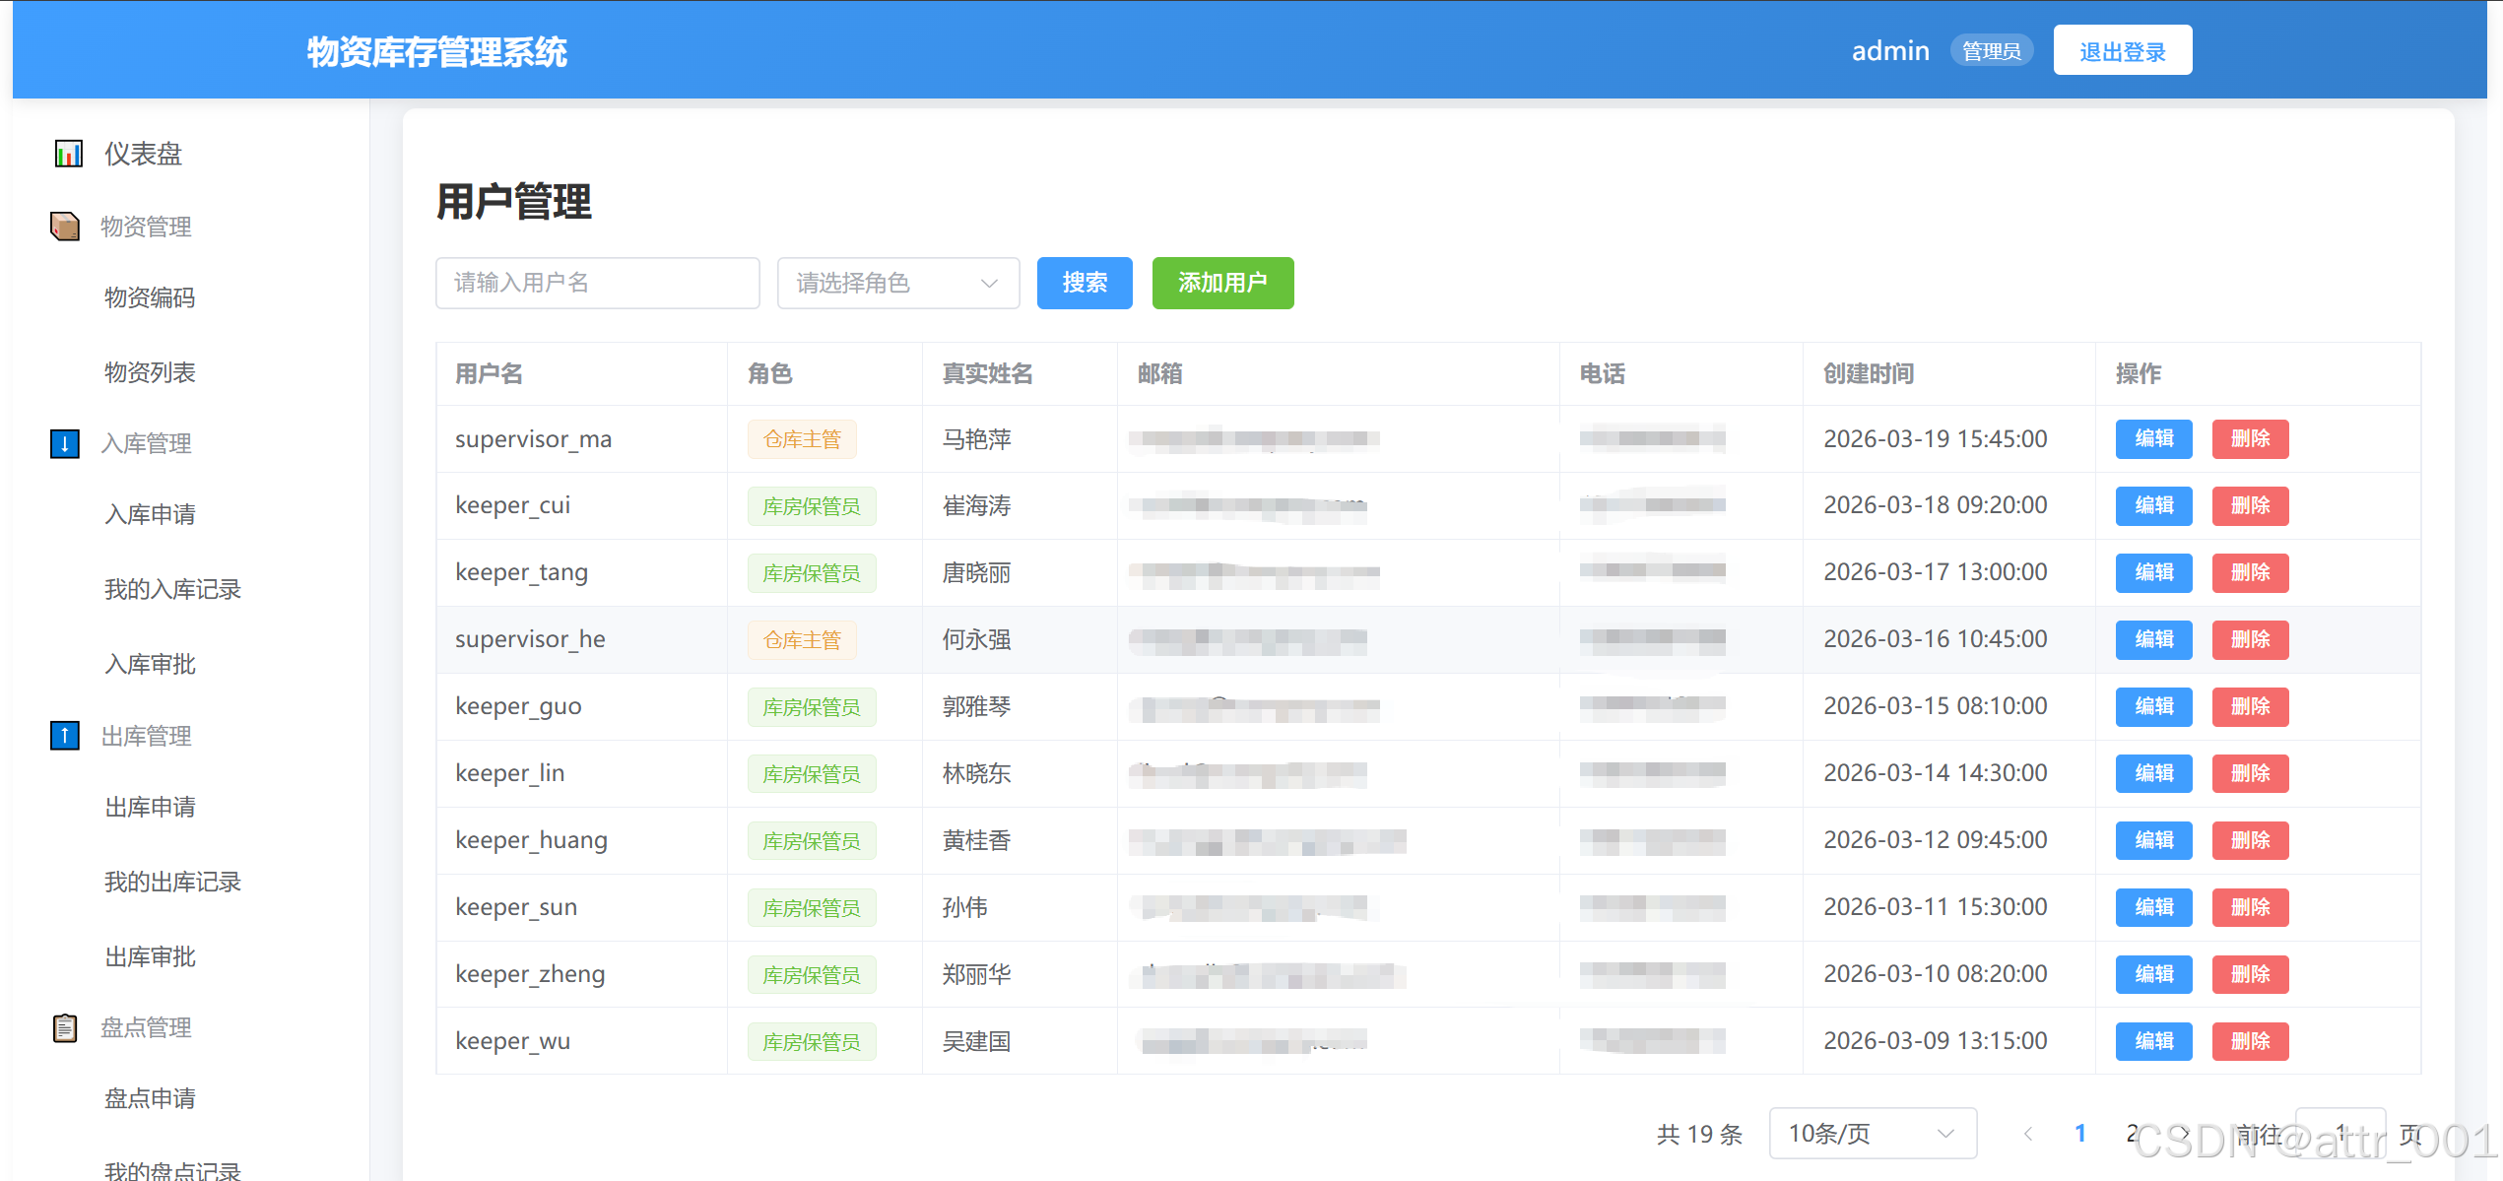Click the timestamp 2026-03-12 09:45:00
The height and width of the screenshot is (1181, 2503).
tap(1935, 840)
